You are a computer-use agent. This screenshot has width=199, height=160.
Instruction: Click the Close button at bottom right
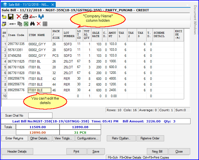[x=179, y=151]
